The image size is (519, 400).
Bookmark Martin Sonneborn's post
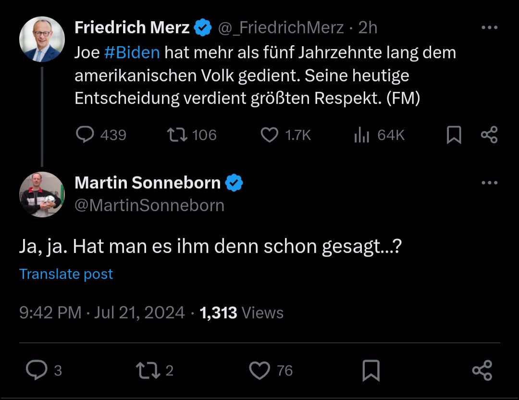[371, 371]
